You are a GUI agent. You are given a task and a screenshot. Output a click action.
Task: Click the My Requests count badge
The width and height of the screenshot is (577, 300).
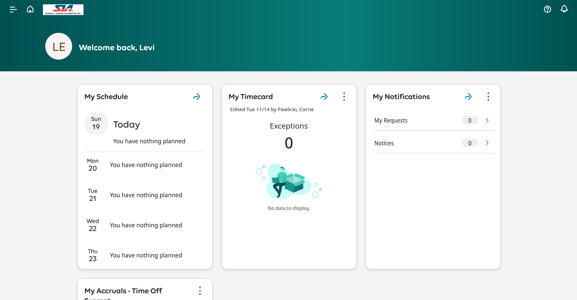click(470, 121)
